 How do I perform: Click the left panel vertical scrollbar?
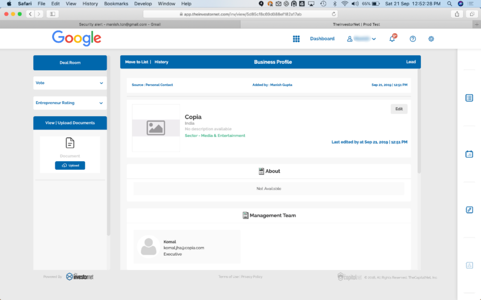tap(109, 146)
